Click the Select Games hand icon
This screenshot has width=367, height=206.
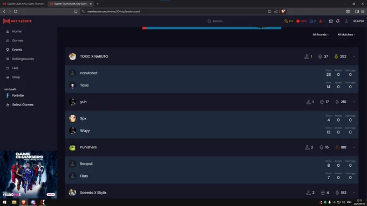tap(8, 105)
